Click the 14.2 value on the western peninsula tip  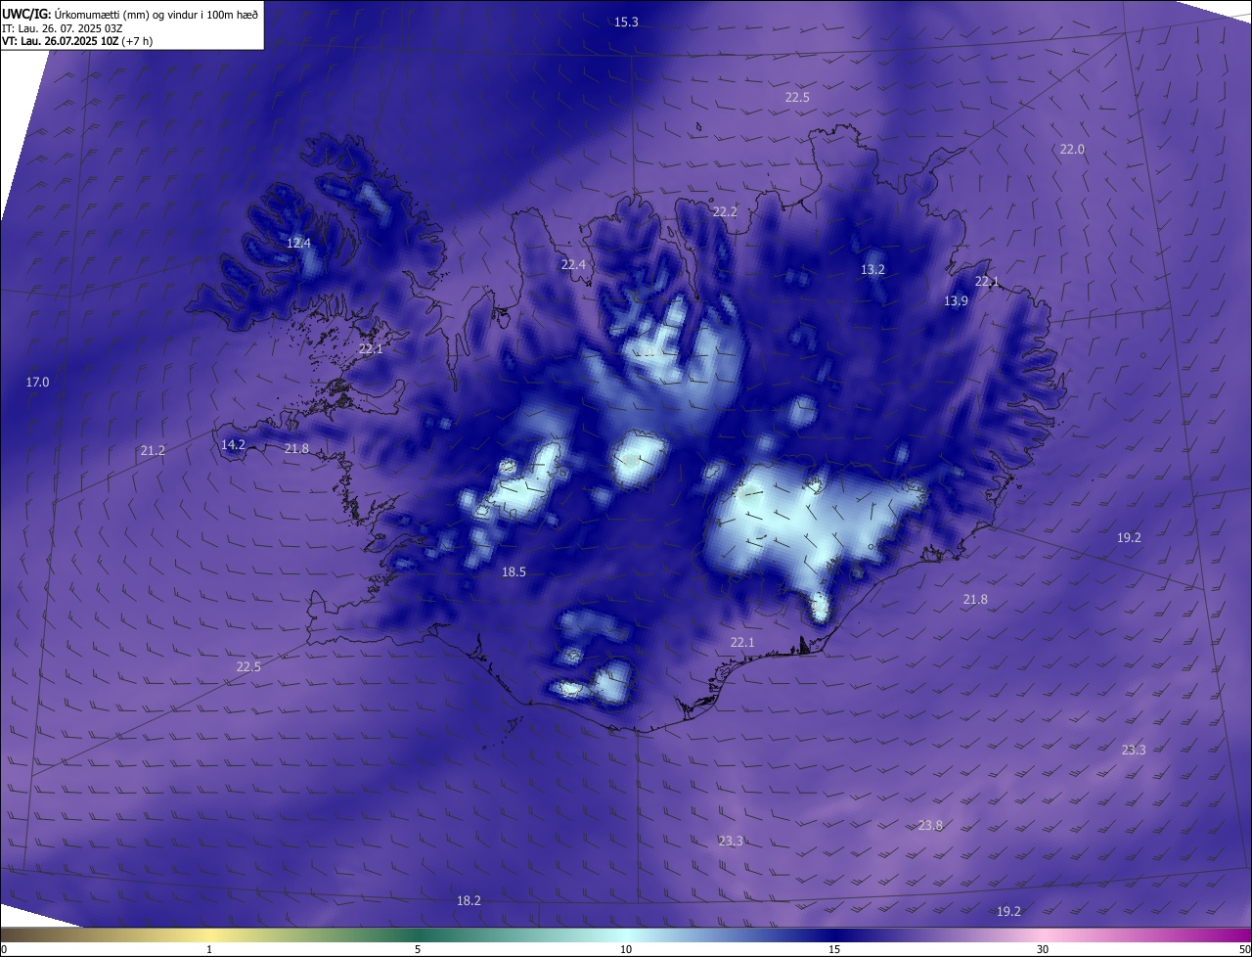(233, 444)
